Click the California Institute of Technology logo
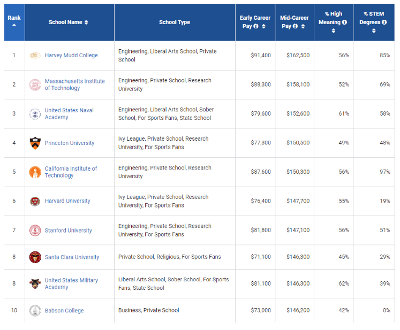This screenshot has height=330, width=400. point(35,172)
